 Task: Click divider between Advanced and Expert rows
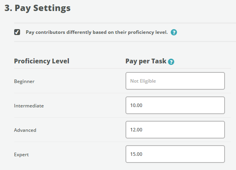point(122,142)
